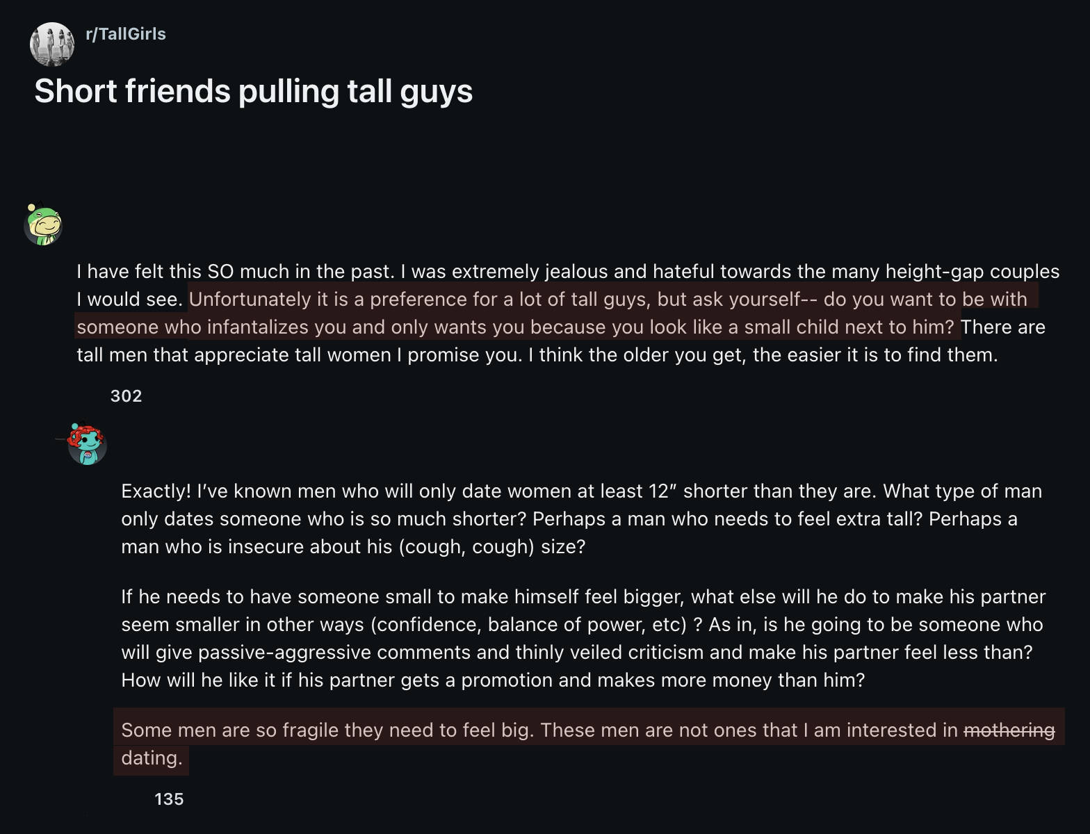Click the sentence about partner getting a promotion
Screen dimensions: 1090x834
click(493, 680)
